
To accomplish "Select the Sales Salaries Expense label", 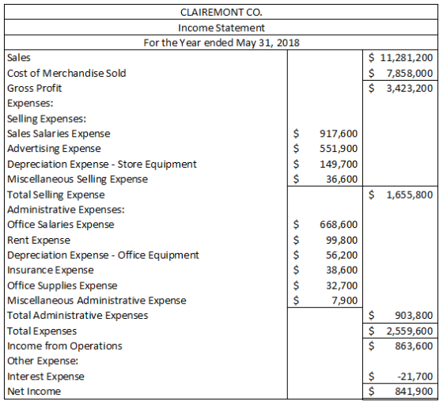I will click(59, 134).
